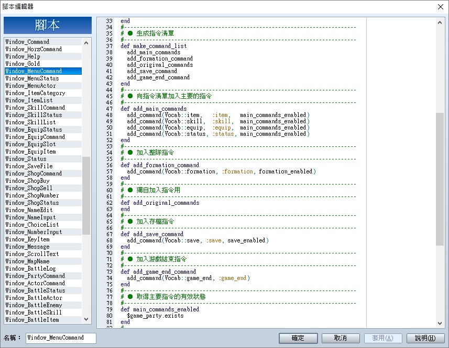Click code line def add_save_command
This screenshot has height=348, width=449.
[x=152, y=234]
